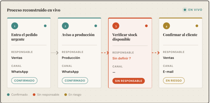The width and height of the screenshot is (210, 103).
Task: Click the red status dot on Verificar stock card
Action: pos(146,26)
